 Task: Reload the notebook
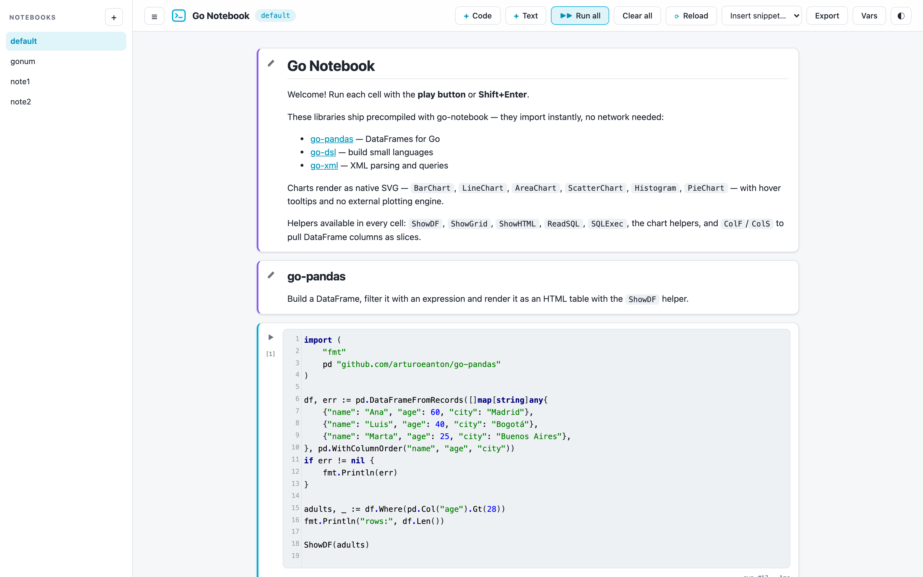coord(691,16)
